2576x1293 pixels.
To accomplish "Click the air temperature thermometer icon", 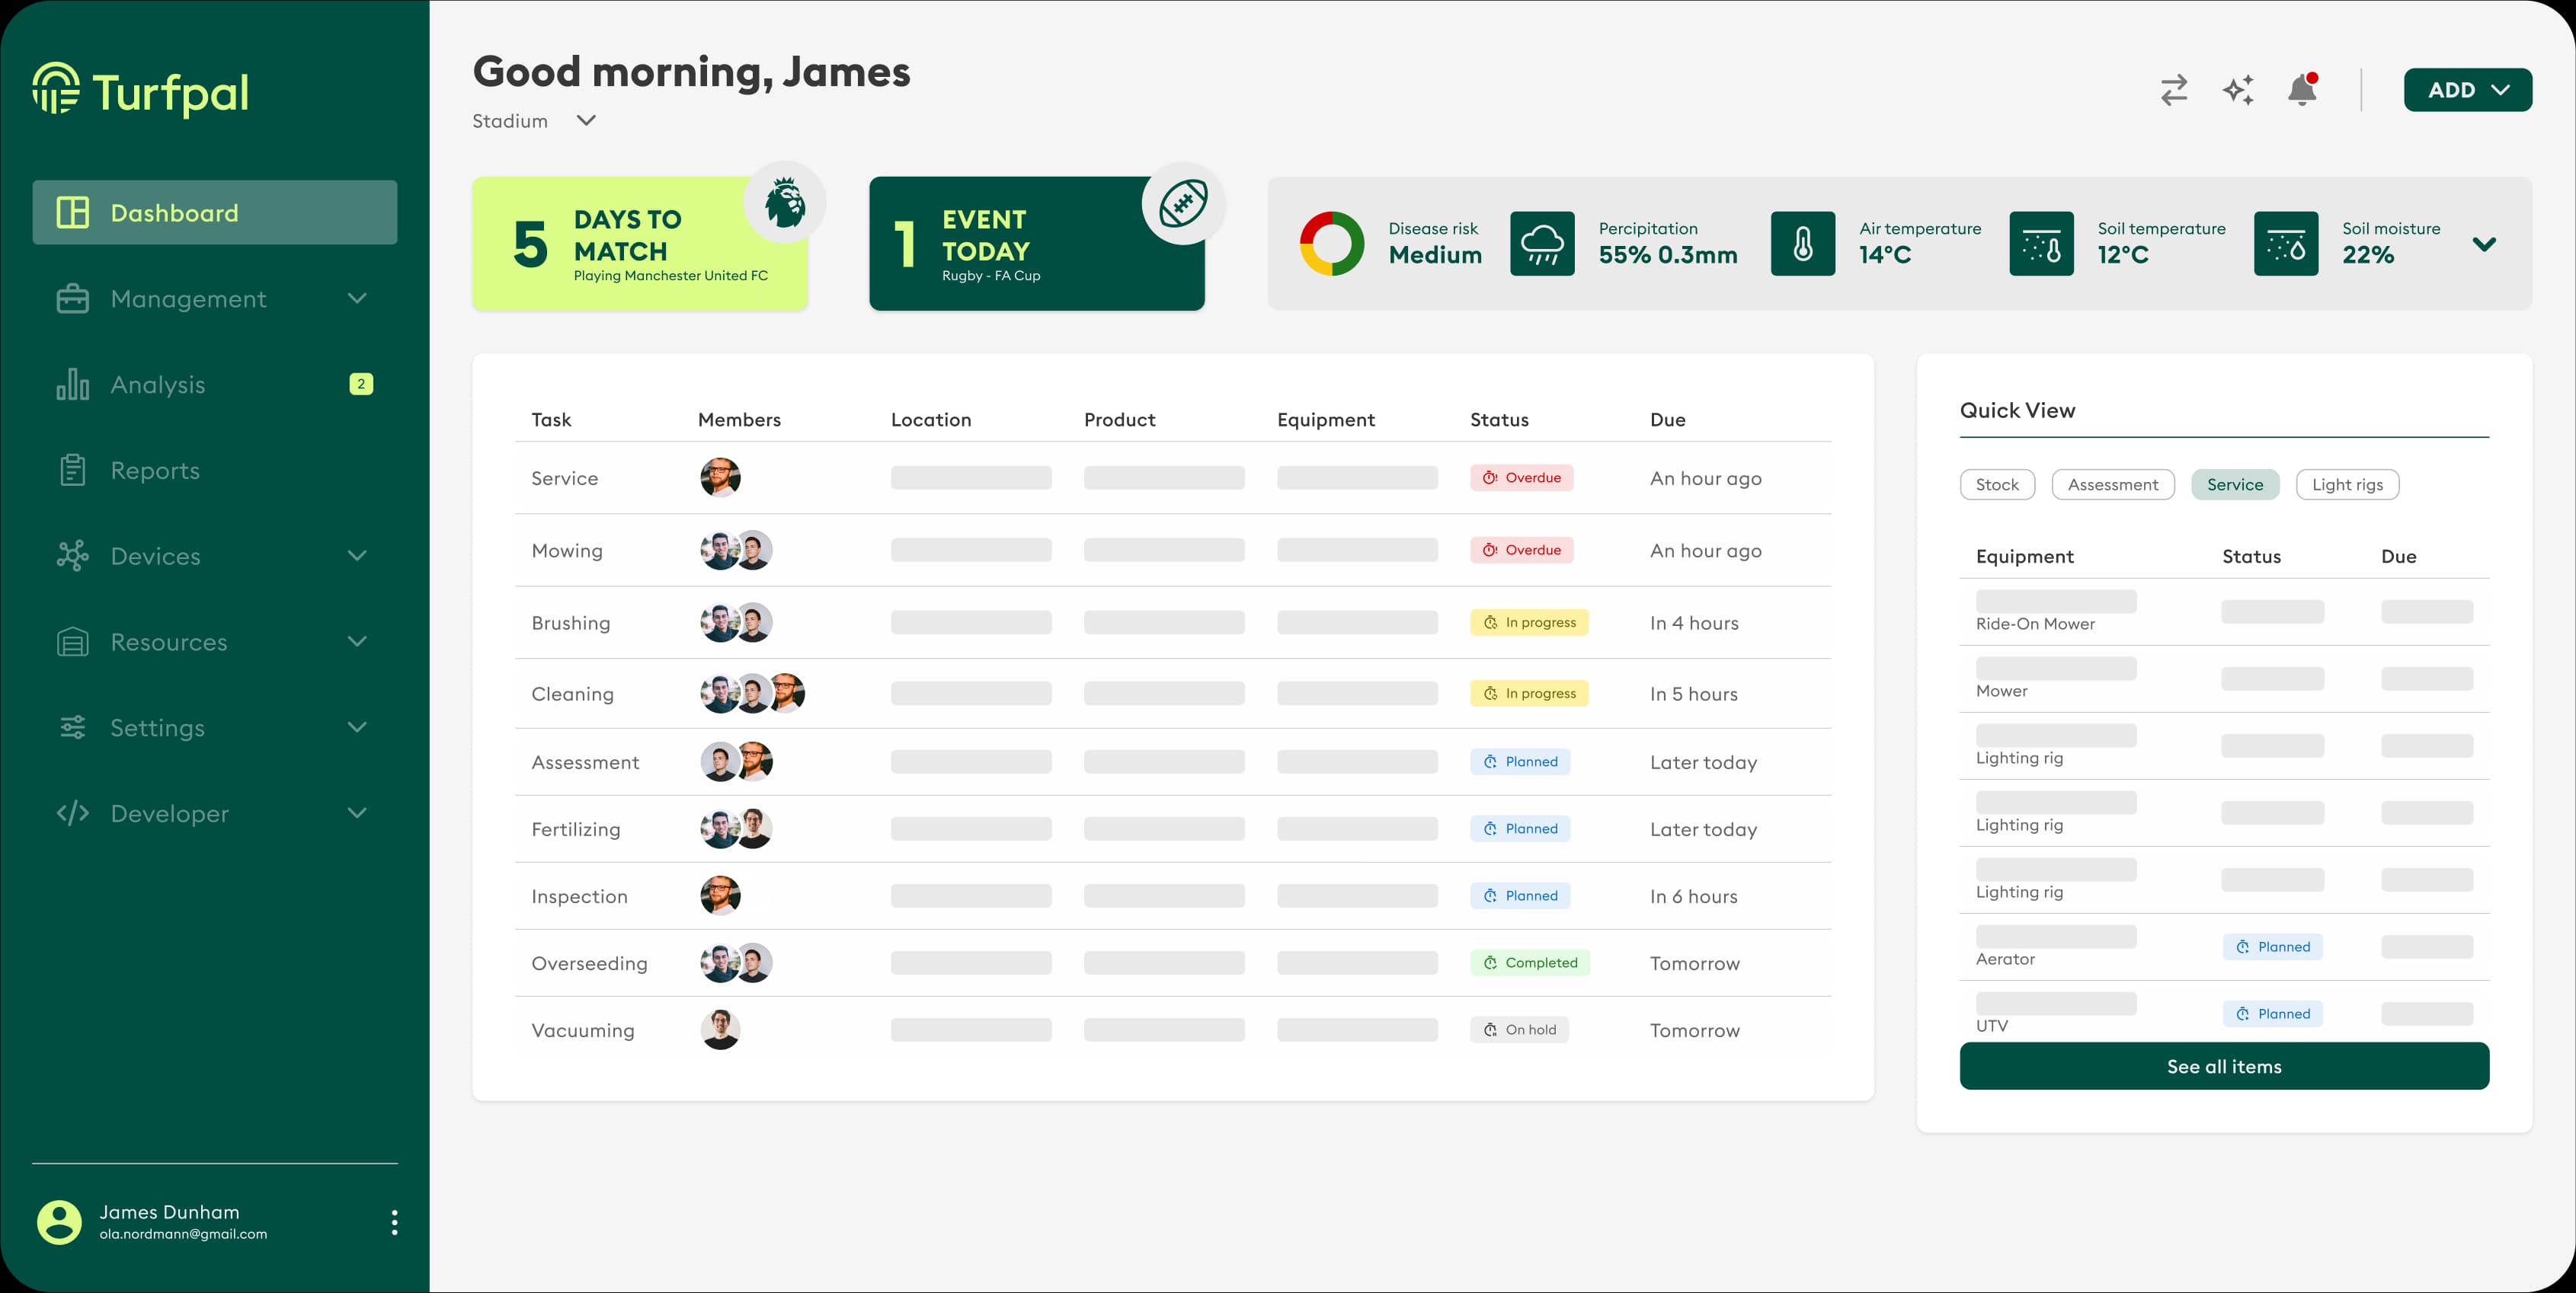I will pyautogui.click(x=1803, y=244).
